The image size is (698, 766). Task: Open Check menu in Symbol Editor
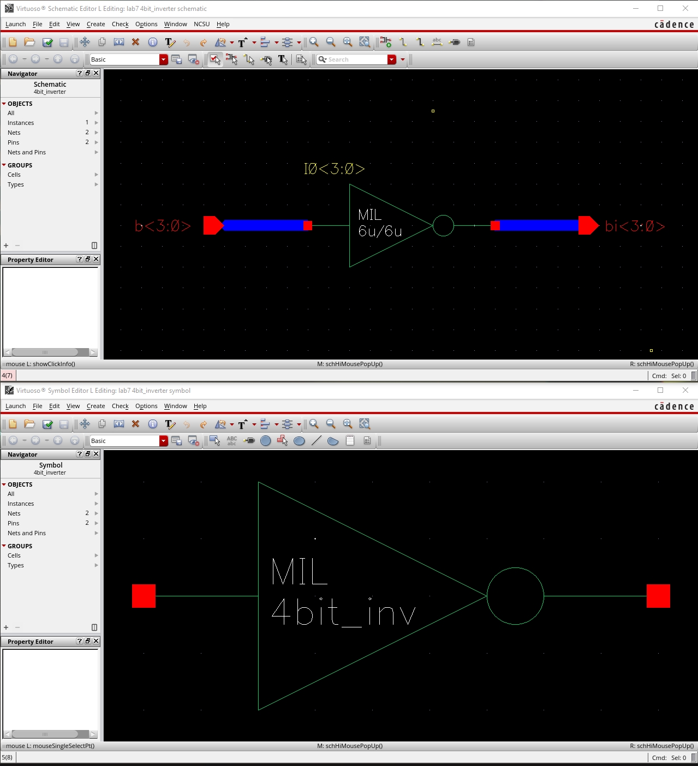point(120,406)
